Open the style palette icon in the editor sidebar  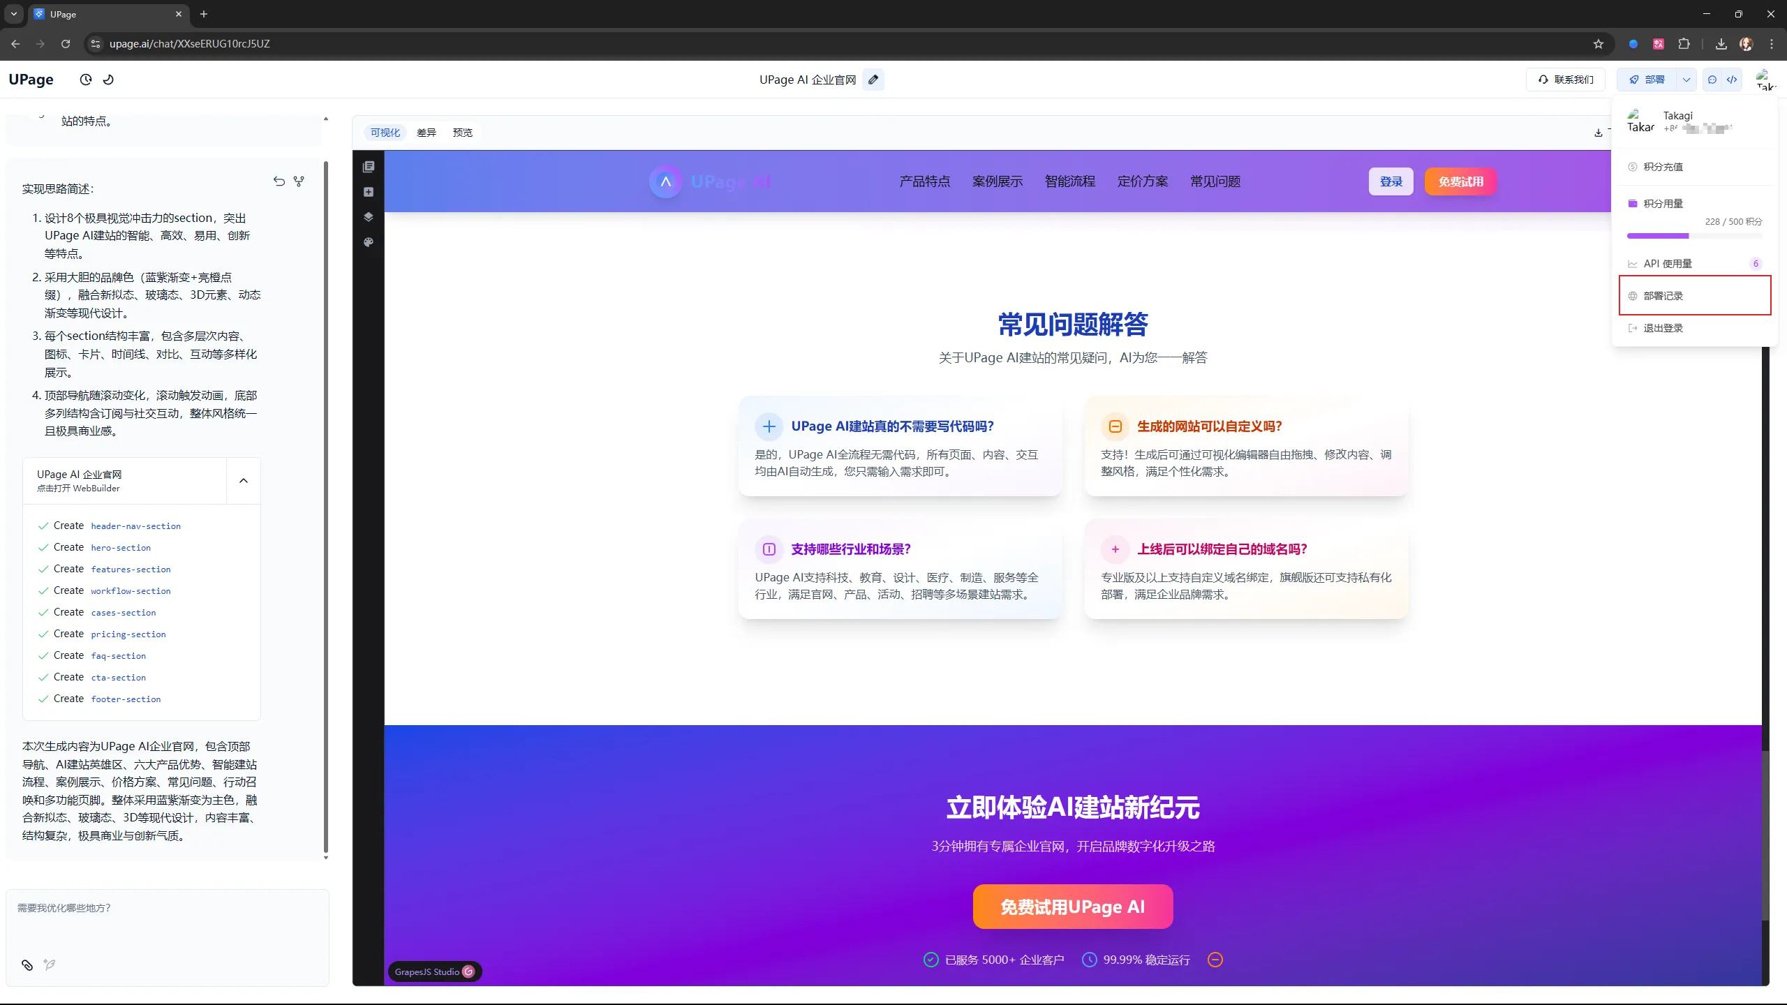pyautogui.click(x=369, y=242)
